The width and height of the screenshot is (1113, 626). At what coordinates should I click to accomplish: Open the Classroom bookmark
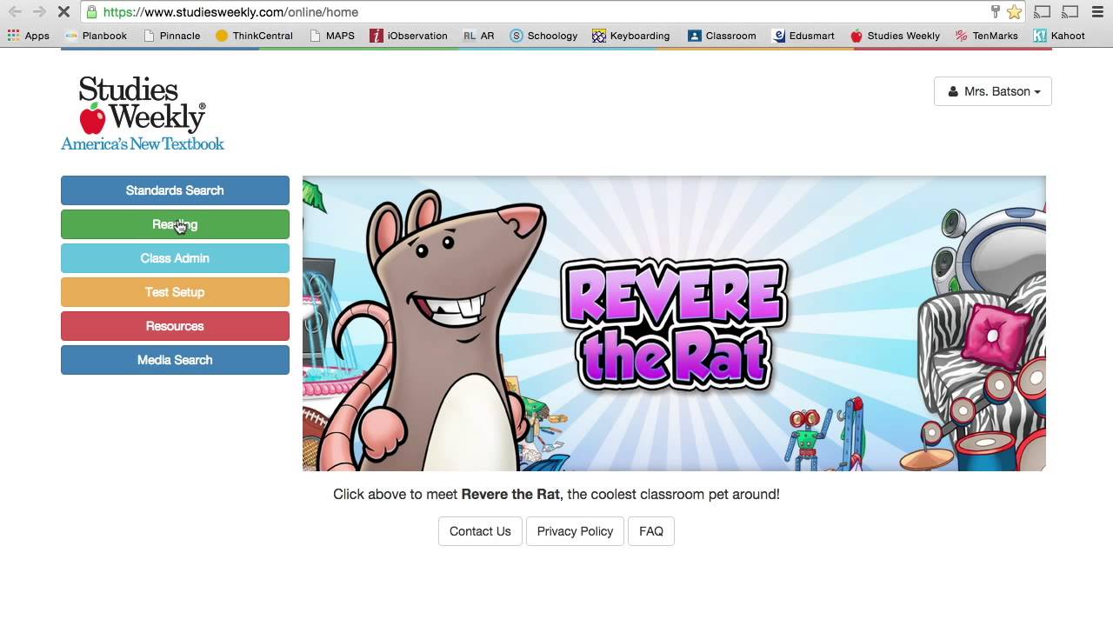722,36
